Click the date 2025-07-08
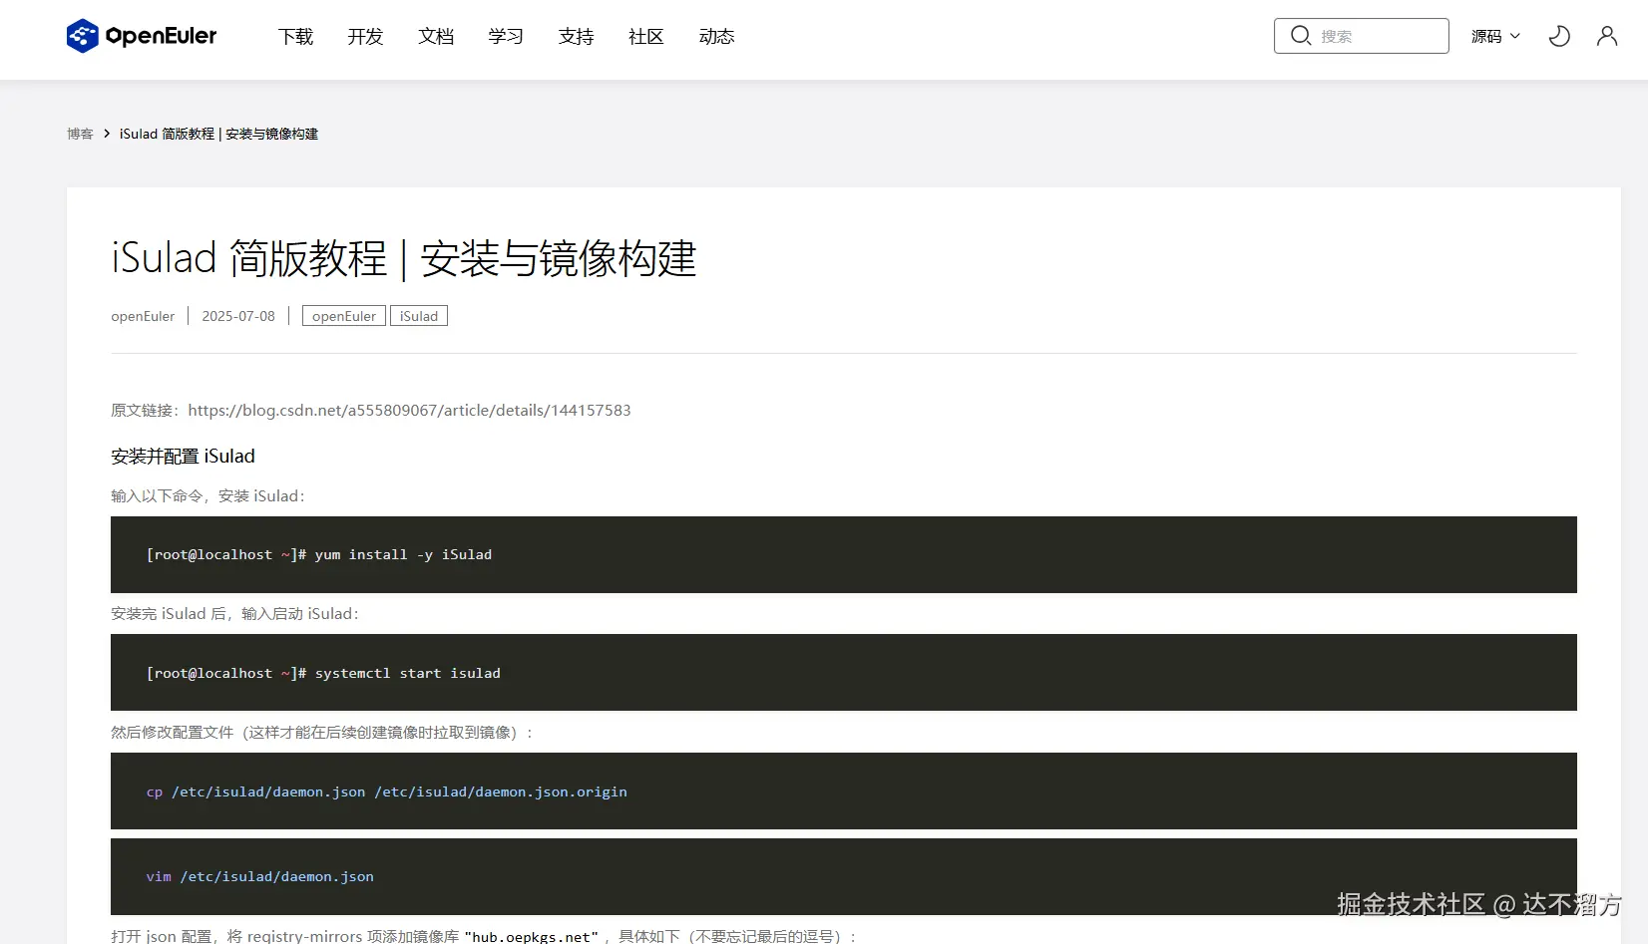1648x944 pixels. point(238,316)
